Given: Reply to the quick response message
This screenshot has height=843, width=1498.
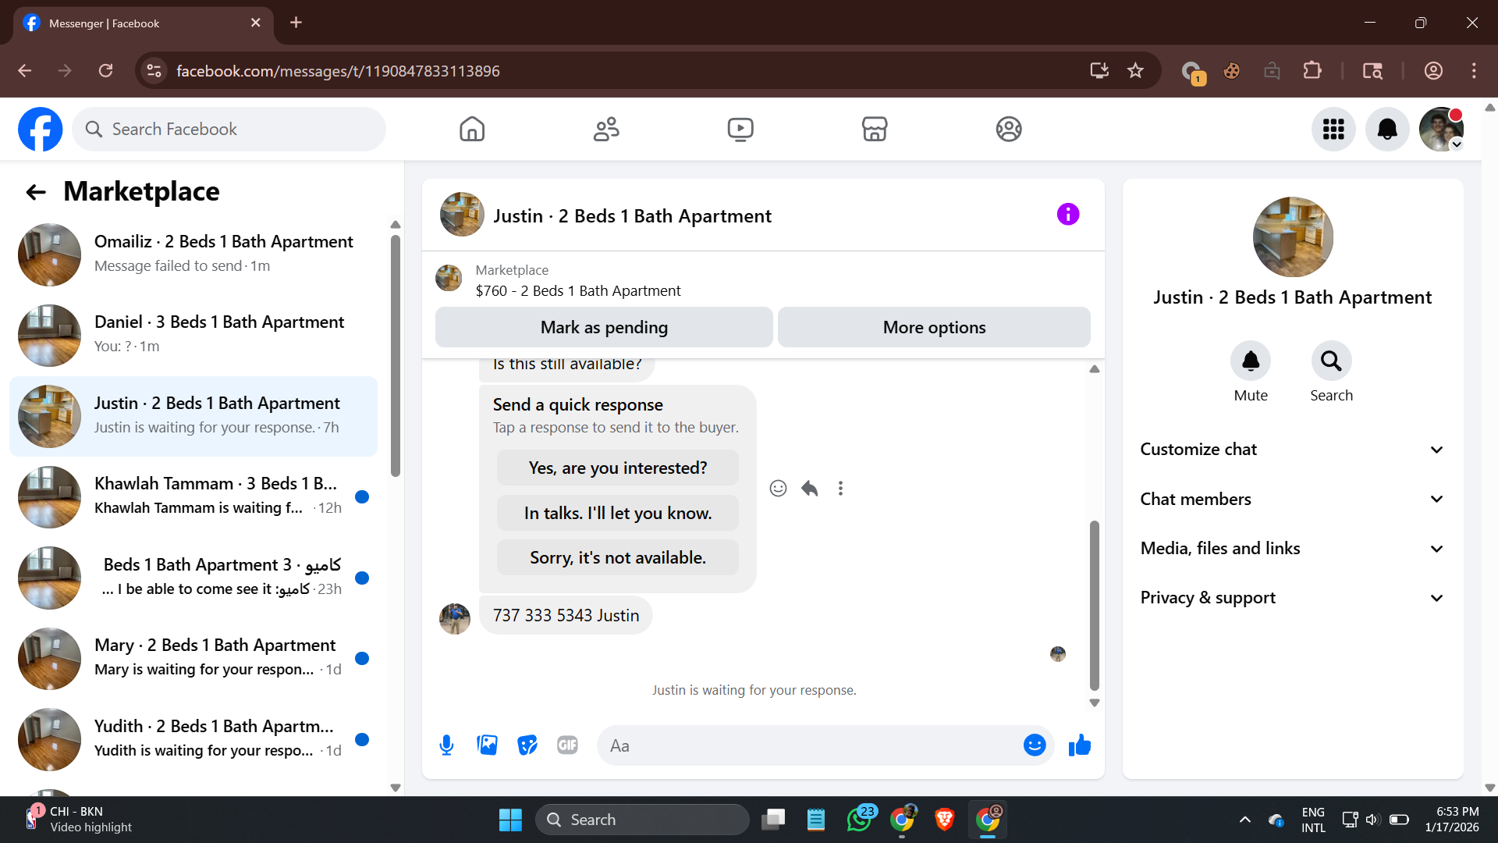Looking at the screenshot, I should pos(809,489).
